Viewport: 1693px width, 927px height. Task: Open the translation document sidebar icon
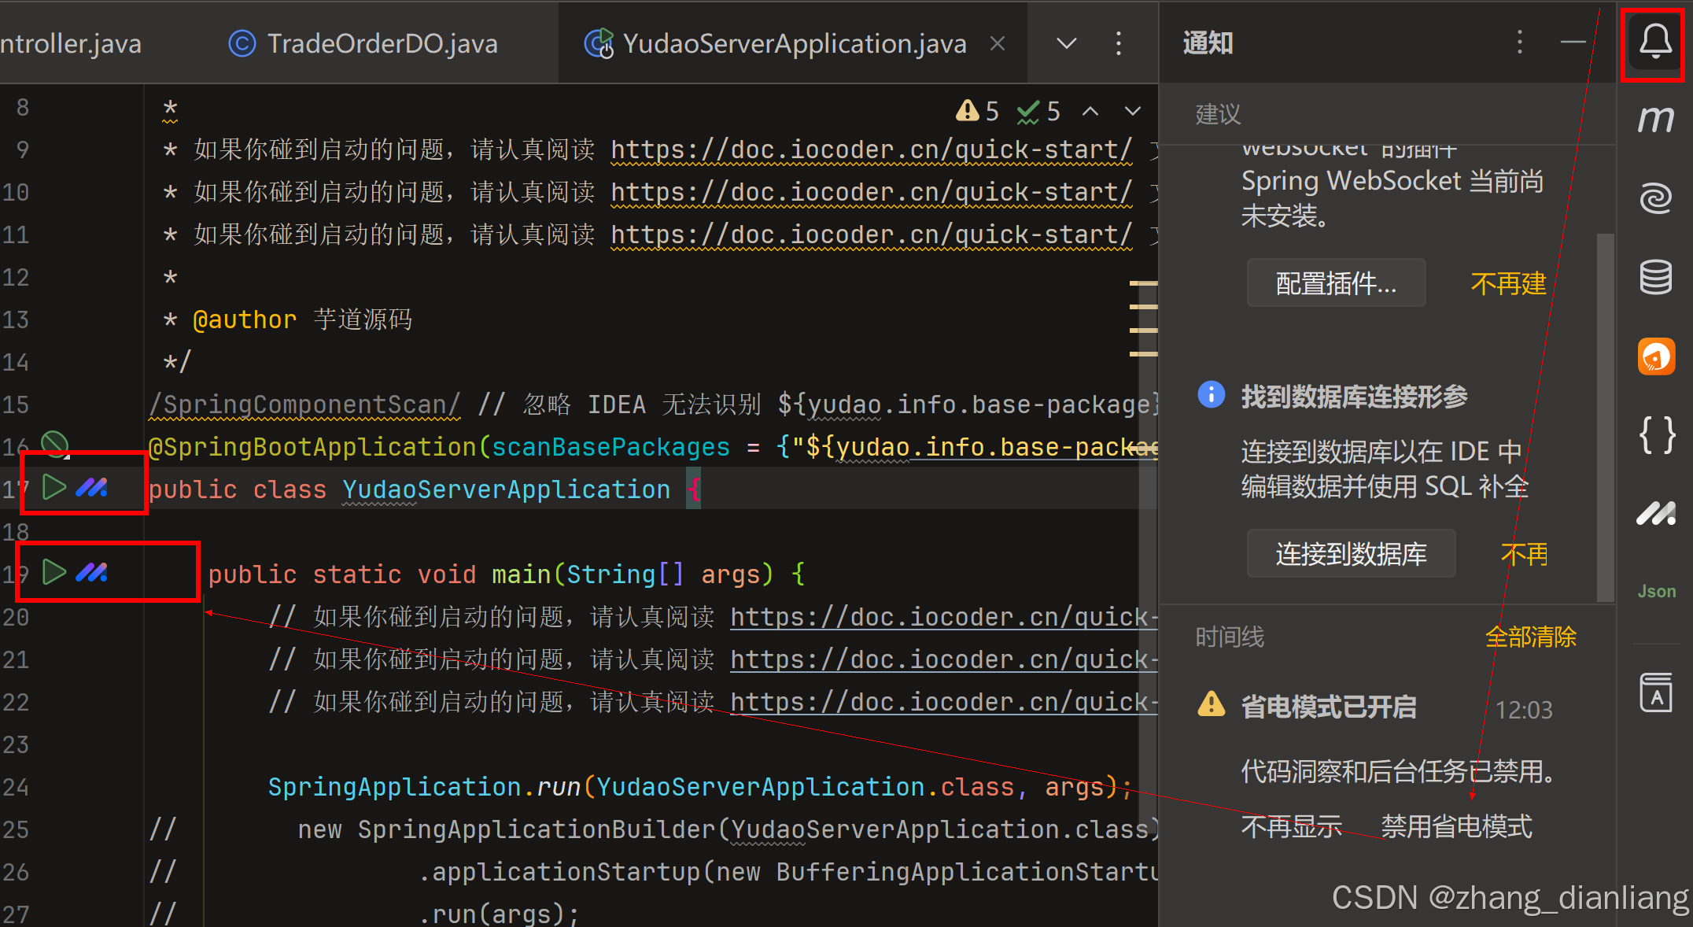click(x=1655, y=692)
